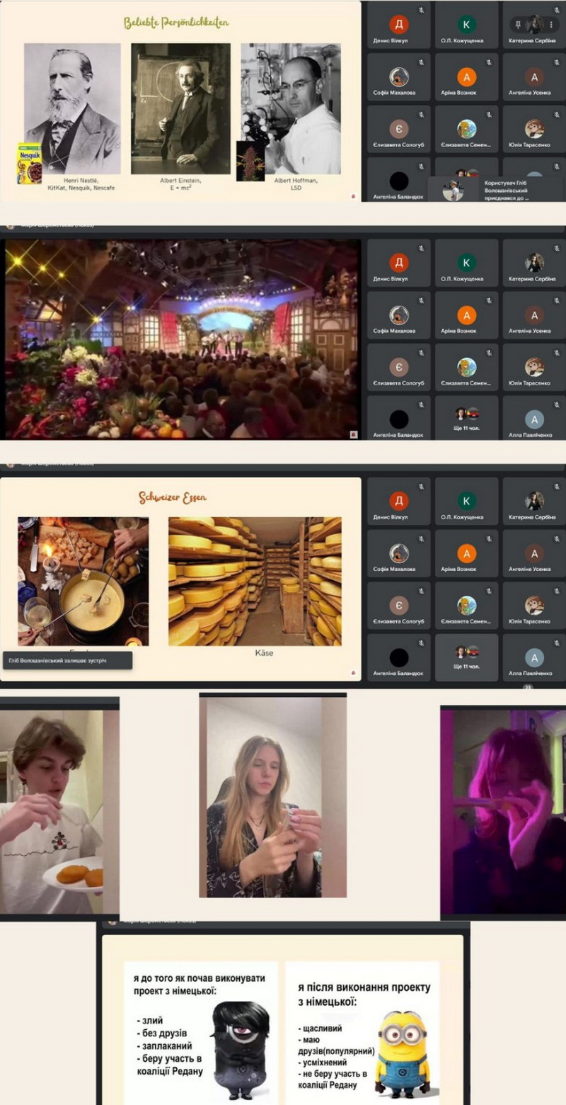The width and height of the screenshot is (566, 1105).
Task: Click Софія Махалова's muted mic icon, concert-stage meeting
Action: point(421,300)
